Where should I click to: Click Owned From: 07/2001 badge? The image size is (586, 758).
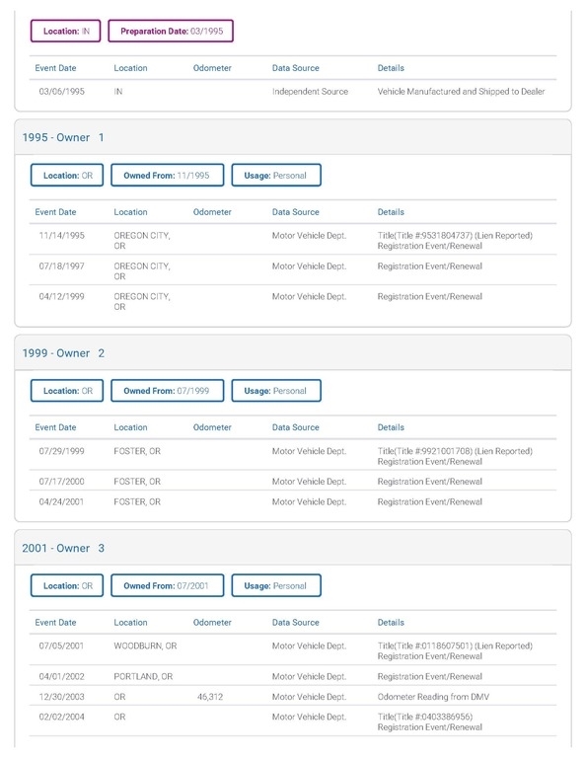167,585
